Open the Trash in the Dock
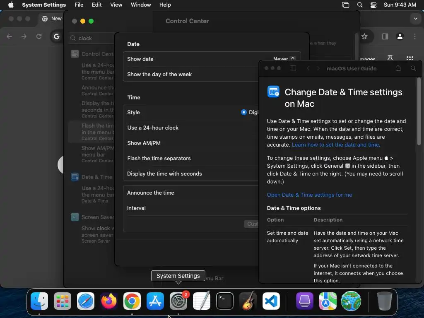The image size is (424, 318). pos(385,301)
